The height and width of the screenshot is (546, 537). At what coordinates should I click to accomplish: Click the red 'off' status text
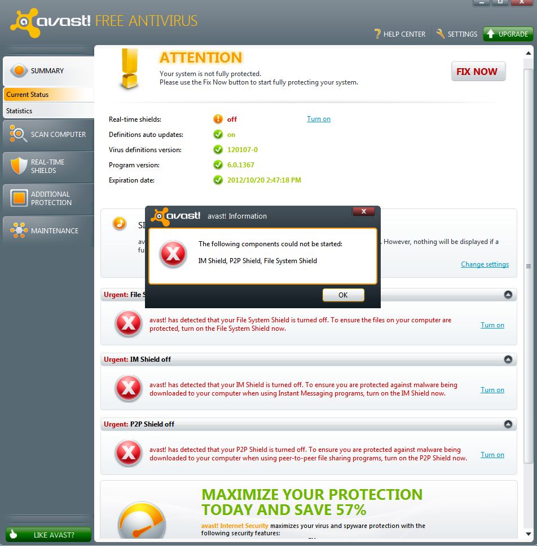click(232, 119)
